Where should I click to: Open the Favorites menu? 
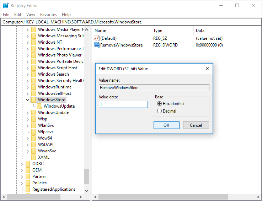tap(48, 15)
